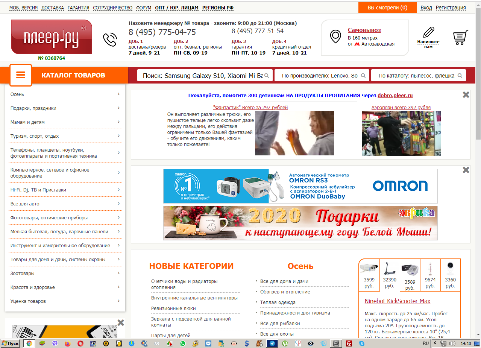Close the left sidebar ad banner

click(121, 322)
